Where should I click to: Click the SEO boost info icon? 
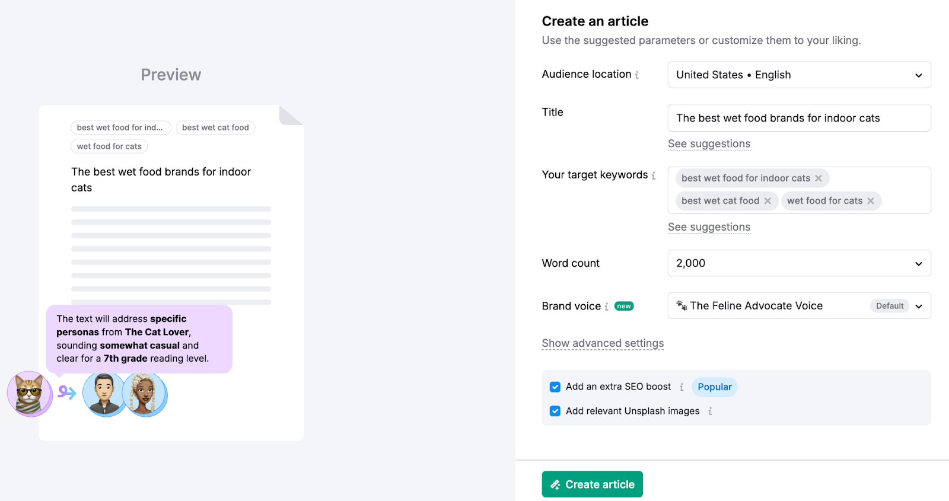click(682, 387)
